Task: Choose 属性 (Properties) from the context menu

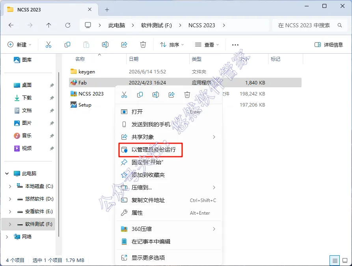Action: point(169,213)
